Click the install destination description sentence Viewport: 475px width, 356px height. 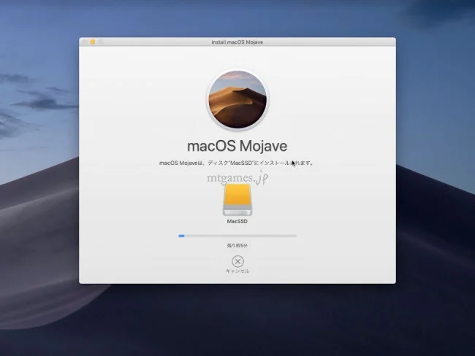(237, 163)
